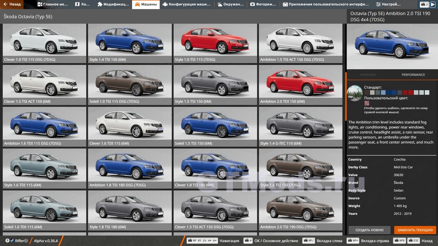Open the Настройки sliders tab
Viewport: 438px width, 246px height.
point(388,4)
